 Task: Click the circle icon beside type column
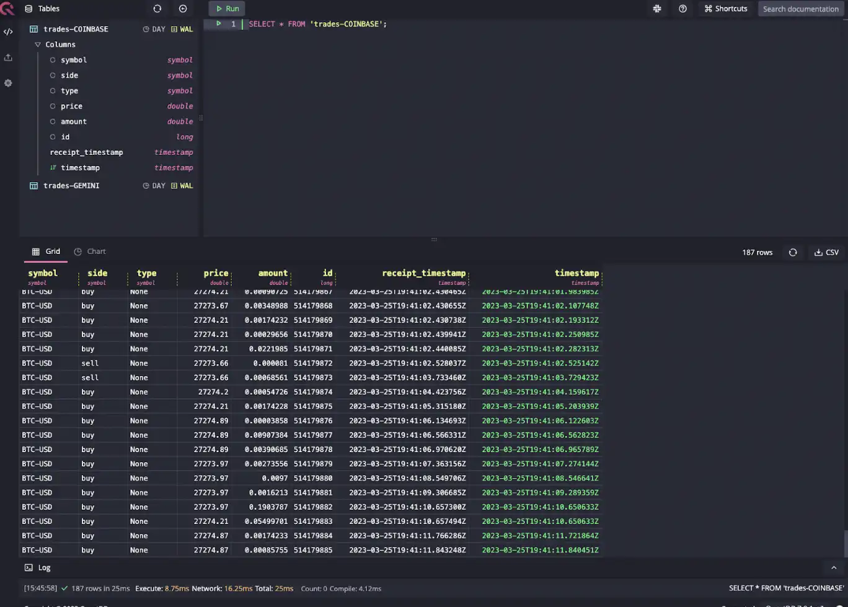[53, 91]
